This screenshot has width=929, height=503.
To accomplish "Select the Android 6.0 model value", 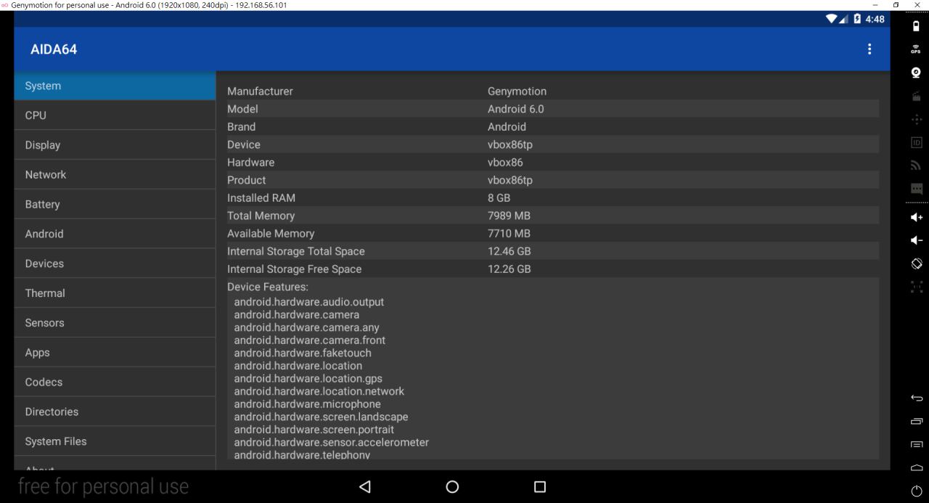I will tap(515, 109).
